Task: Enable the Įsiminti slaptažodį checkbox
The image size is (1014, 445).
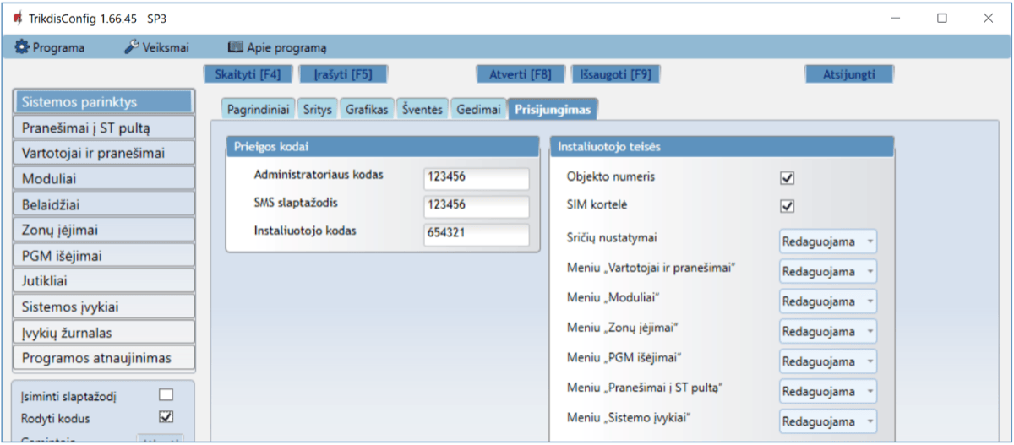Action: coord(166,394)
